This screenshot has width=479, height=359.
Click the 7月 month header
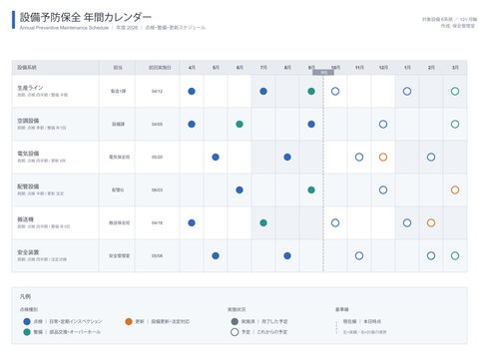[263, 68]
